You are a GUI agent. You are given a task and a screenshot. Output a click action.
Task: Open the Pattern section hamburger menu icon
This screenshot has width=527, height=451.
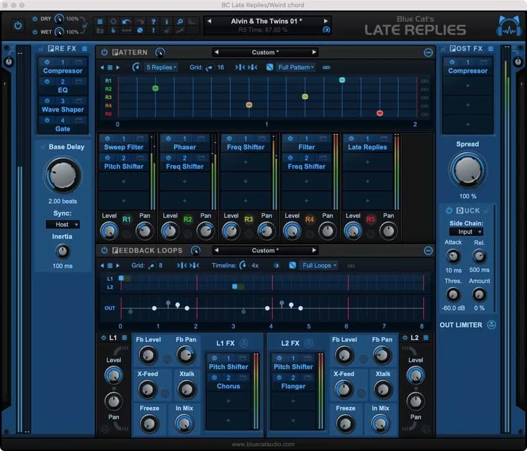[x=109, y=67]
